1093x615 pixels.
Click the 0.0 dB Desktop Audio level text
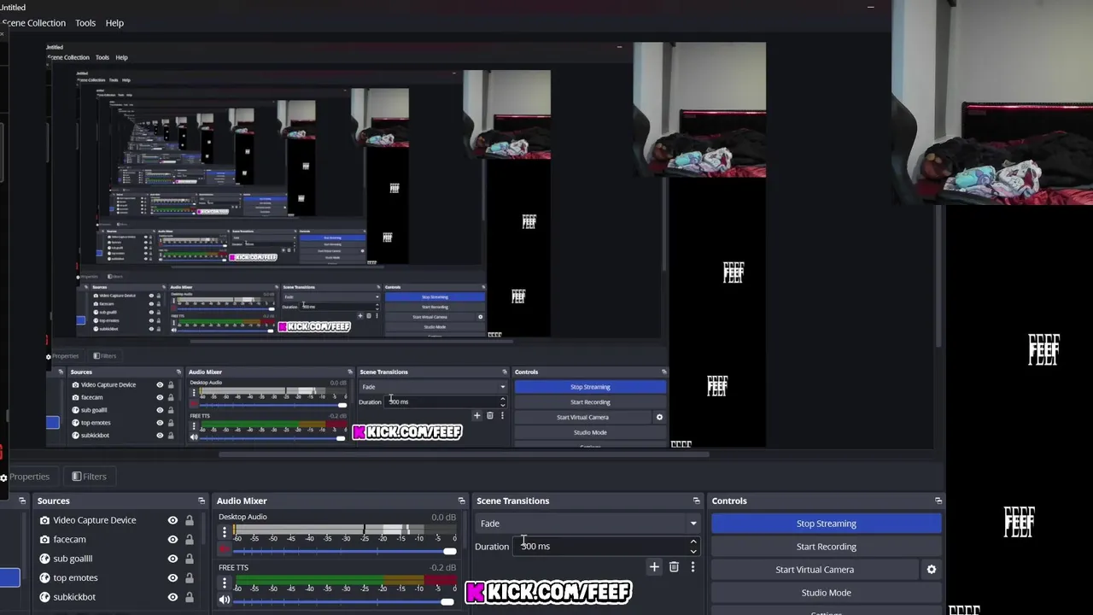[443, 517]
